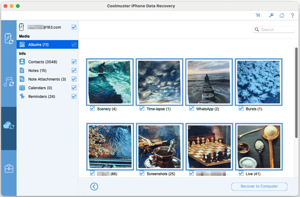The width and height of the screenshot is (300, 197).
Task: Click Recover to Computer button
Action: 259,186
